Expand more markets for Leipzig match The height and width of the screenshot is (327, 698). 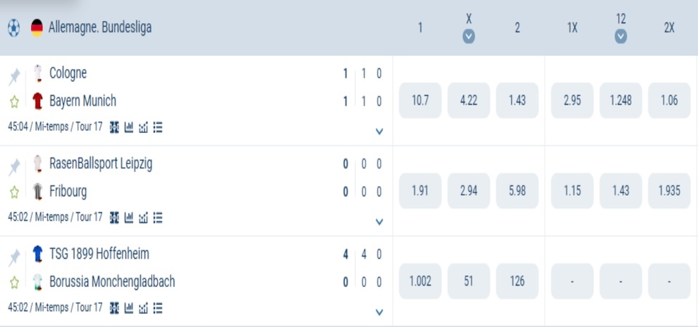click(379, 222)
